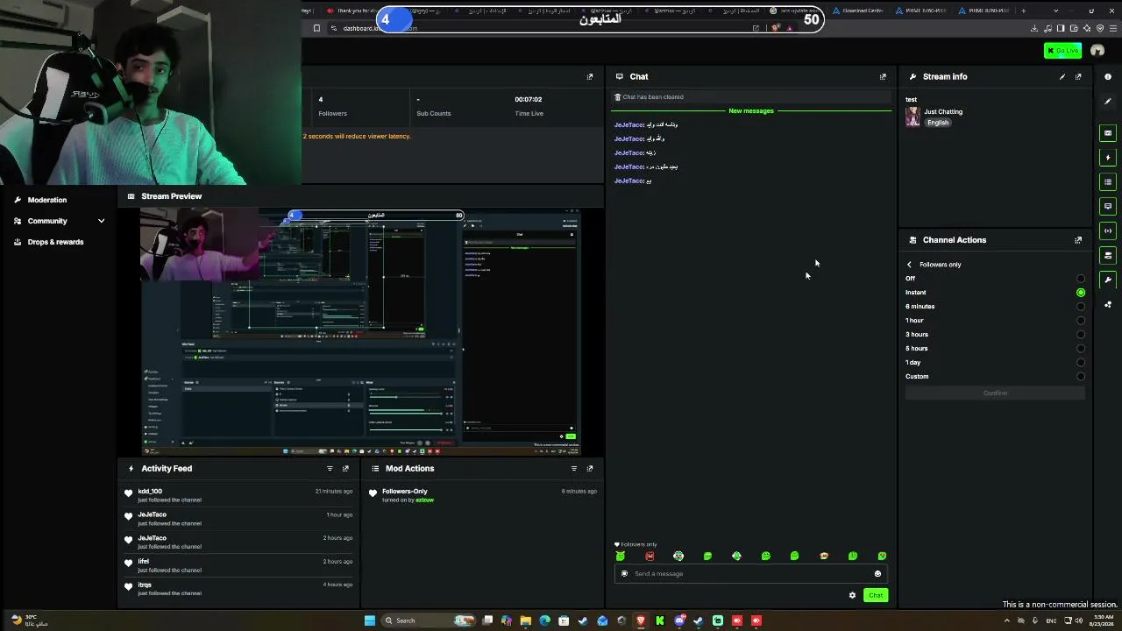Open itrqs in Activity Feed
This screenshot has width=1122, height=631.
click(x=145, y=585)
